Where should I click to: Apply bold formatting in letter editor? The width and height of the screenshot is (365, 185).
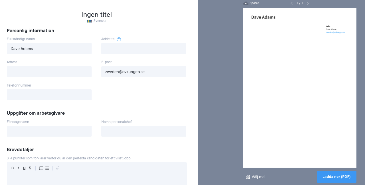point(13,168)
